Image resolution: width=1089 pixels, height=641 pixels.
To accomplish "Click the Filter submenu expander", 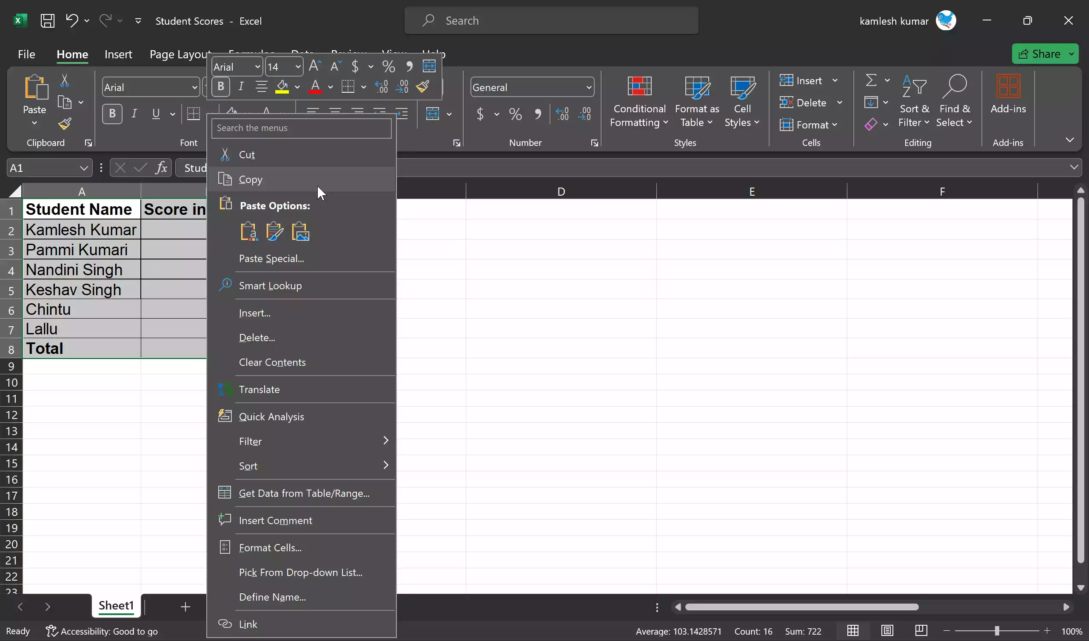I will point(385,440).
